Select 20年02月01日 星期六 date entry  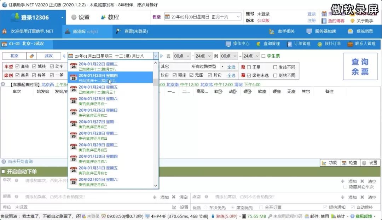[x=111, y=181]
